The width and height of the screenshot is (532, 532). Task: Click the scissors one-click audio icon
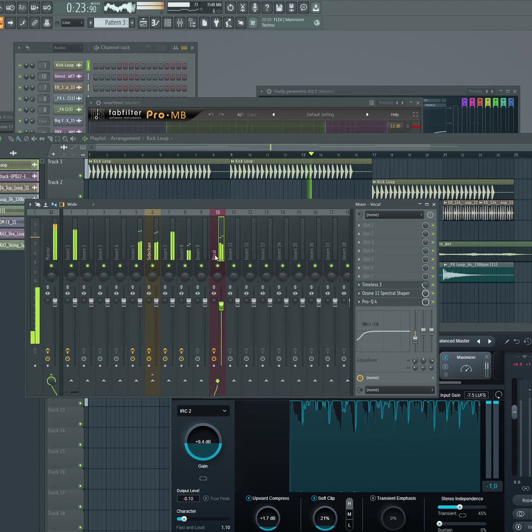243,8
